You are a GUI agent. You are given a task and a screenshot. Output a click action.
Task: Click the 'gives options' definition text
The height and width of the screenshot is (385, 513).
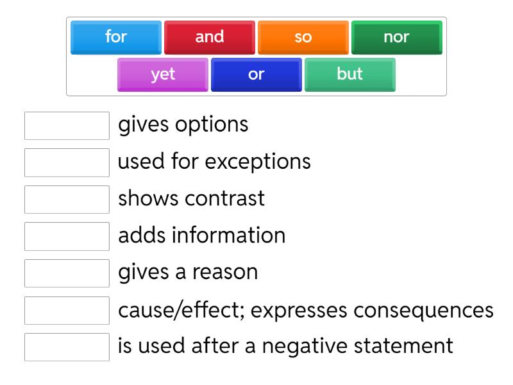point(183,125)
